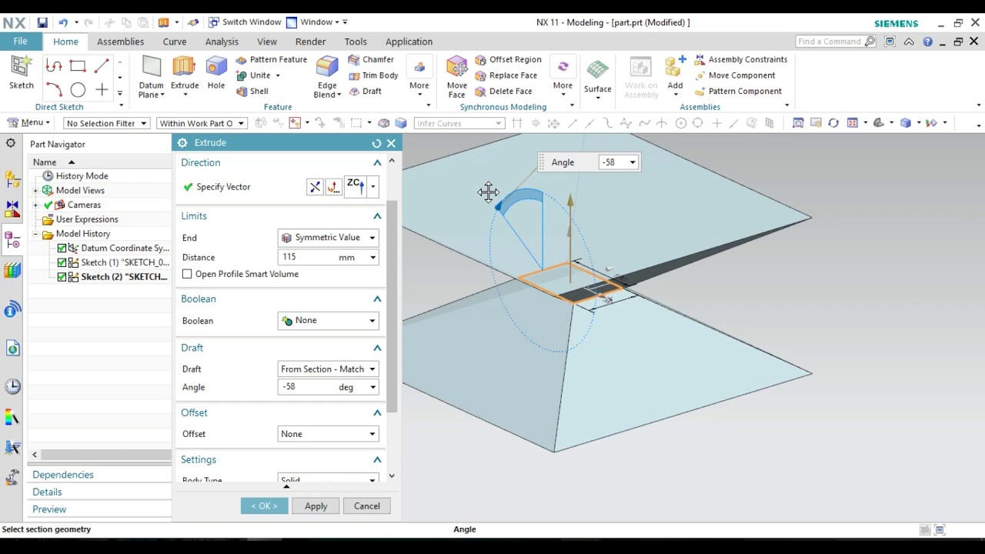The width and height of the screenshot is (985, 554).
Task: Select the Pattern Feature command
Action: pos(271,59)
